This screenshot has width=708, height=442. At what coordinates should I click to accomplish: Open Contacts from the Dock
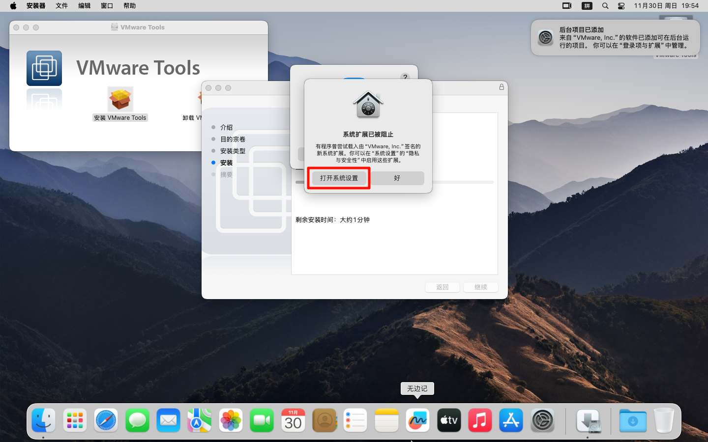point(324,420)
